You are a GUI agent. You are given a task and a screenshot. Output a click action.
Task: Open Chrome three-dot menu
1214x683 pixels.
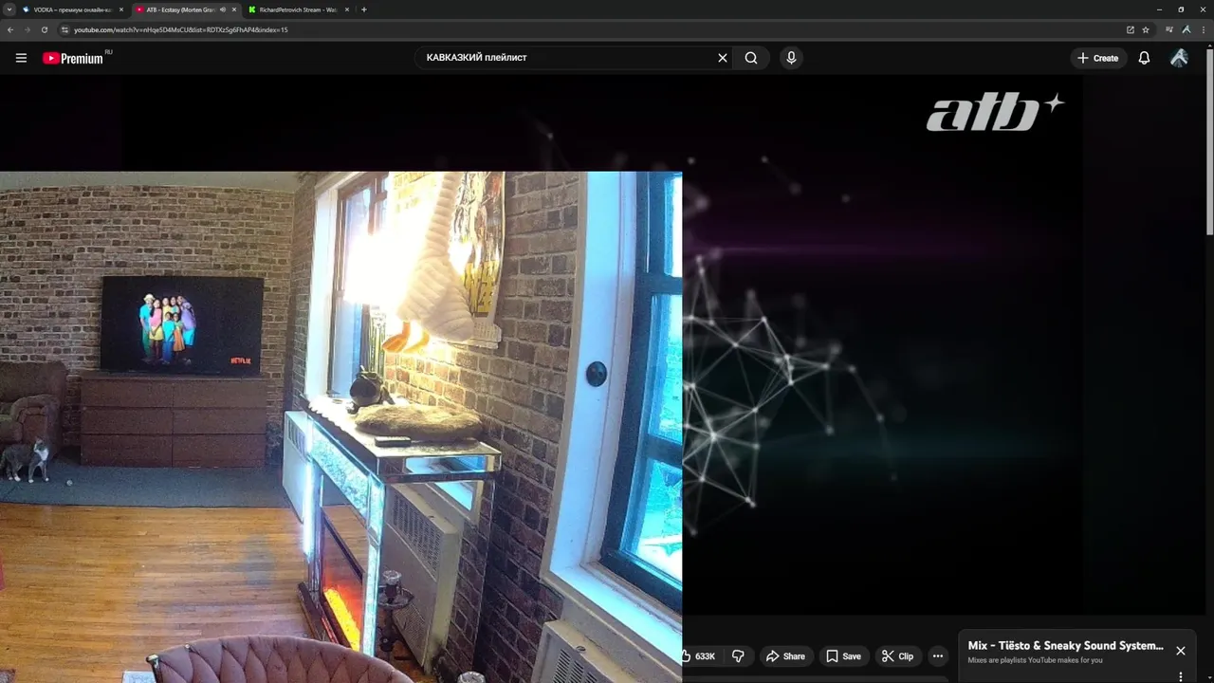[1203, 29]
